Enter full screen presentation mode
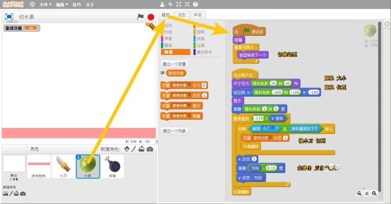Image resolution: width=391 pixels, height=204 pixels. point(9,17)
